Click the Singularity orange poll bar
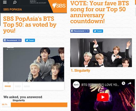136x111 pixels. click(39, 105)
